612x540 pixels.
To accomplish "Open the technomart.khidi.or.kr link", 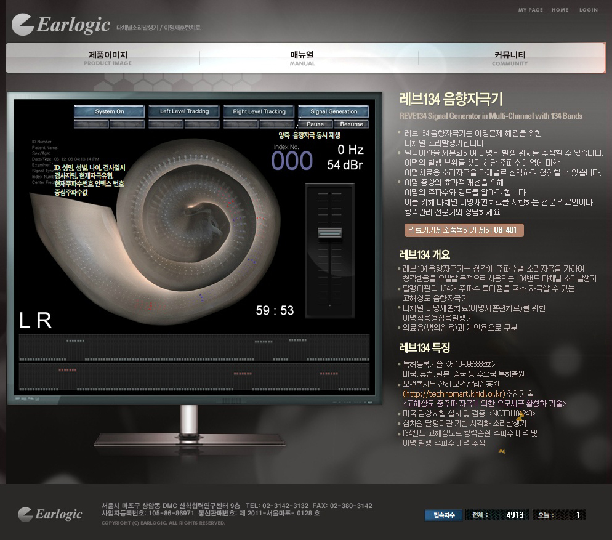I will tap(454, 393).
